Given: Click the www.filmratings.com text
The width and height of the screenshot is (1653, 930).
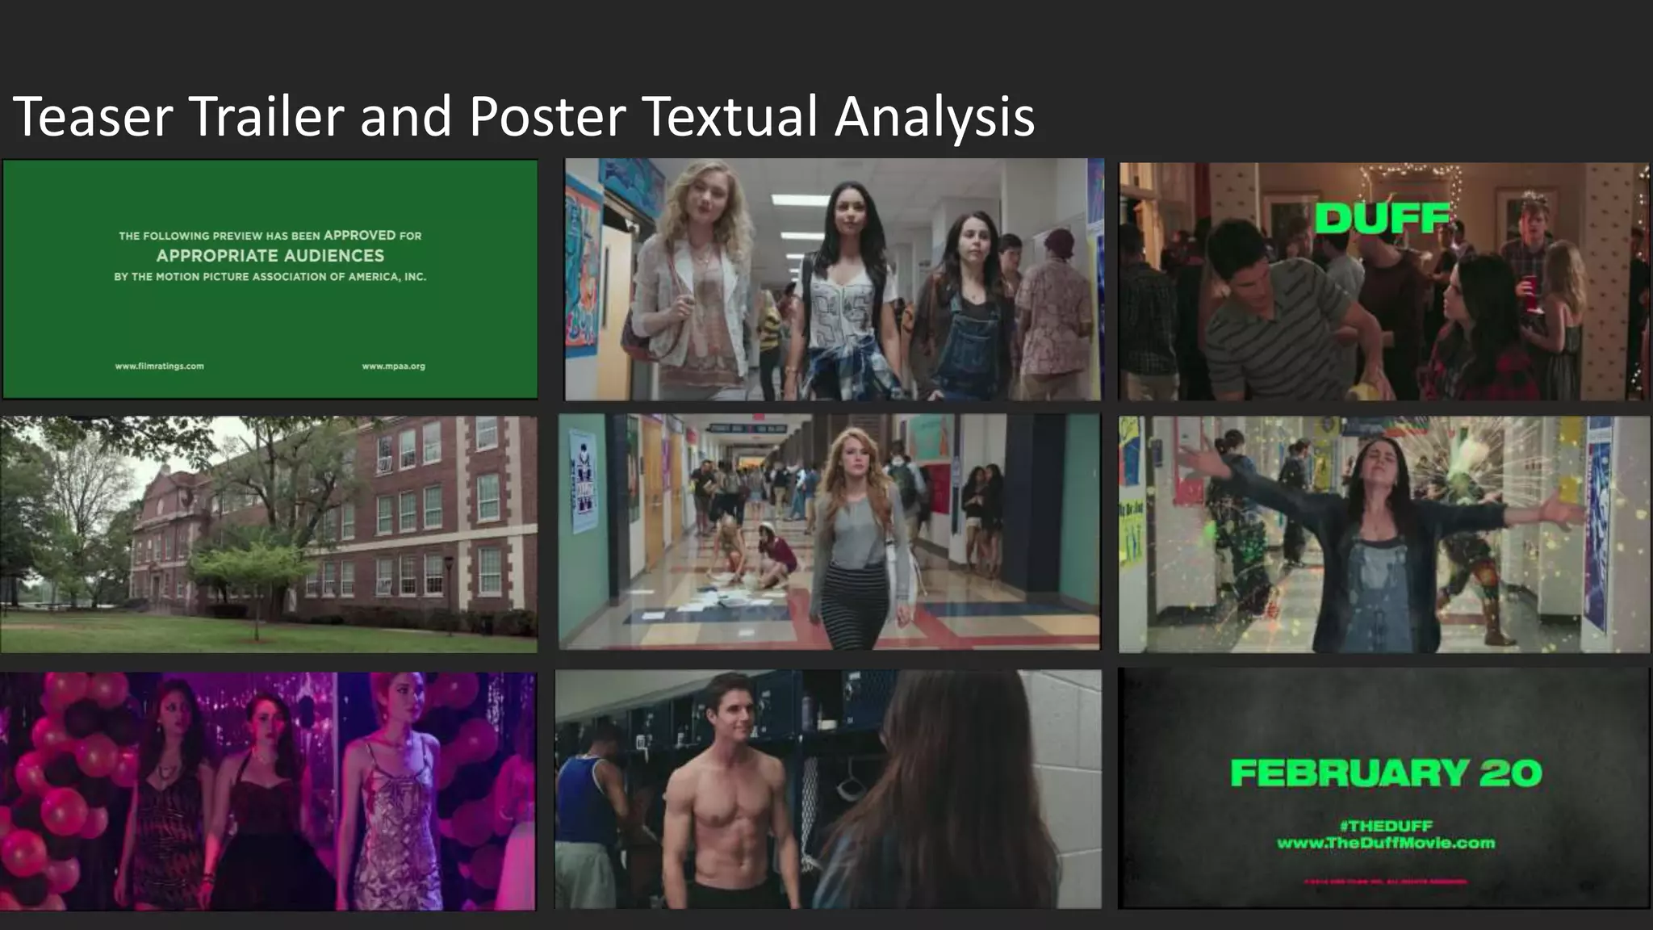Looking at the screenshot, I should [160, 366].
